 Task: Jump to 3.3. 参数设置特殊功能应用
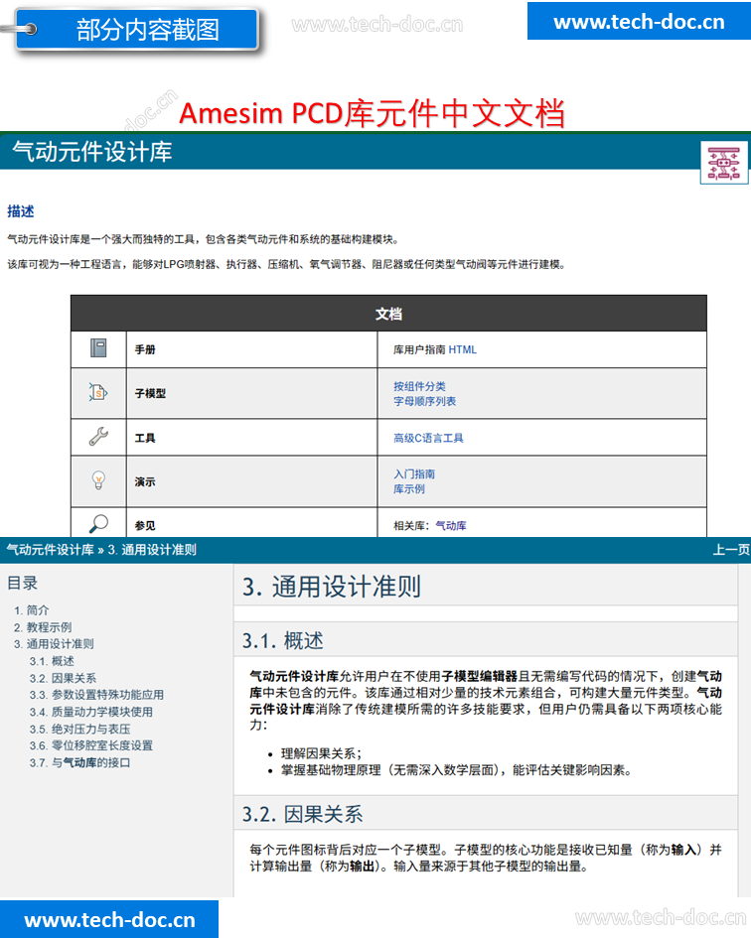point(96,695)
